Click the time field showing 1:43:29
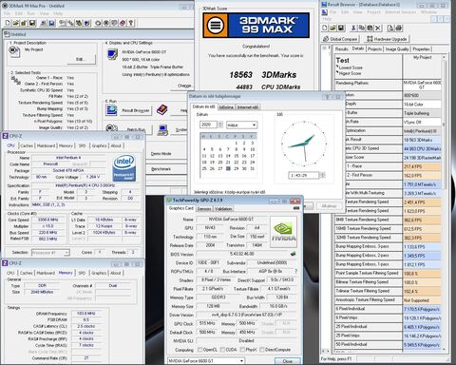This screenshot has height=365, width=456. coord(303,175)
